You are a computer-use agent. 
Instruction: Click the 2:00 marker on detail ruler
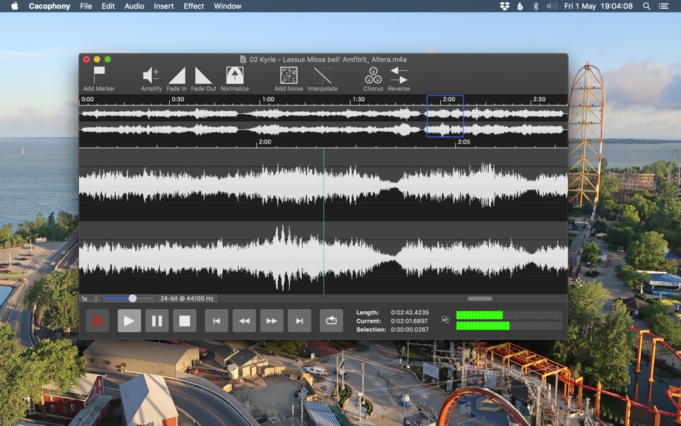point(265,142)
